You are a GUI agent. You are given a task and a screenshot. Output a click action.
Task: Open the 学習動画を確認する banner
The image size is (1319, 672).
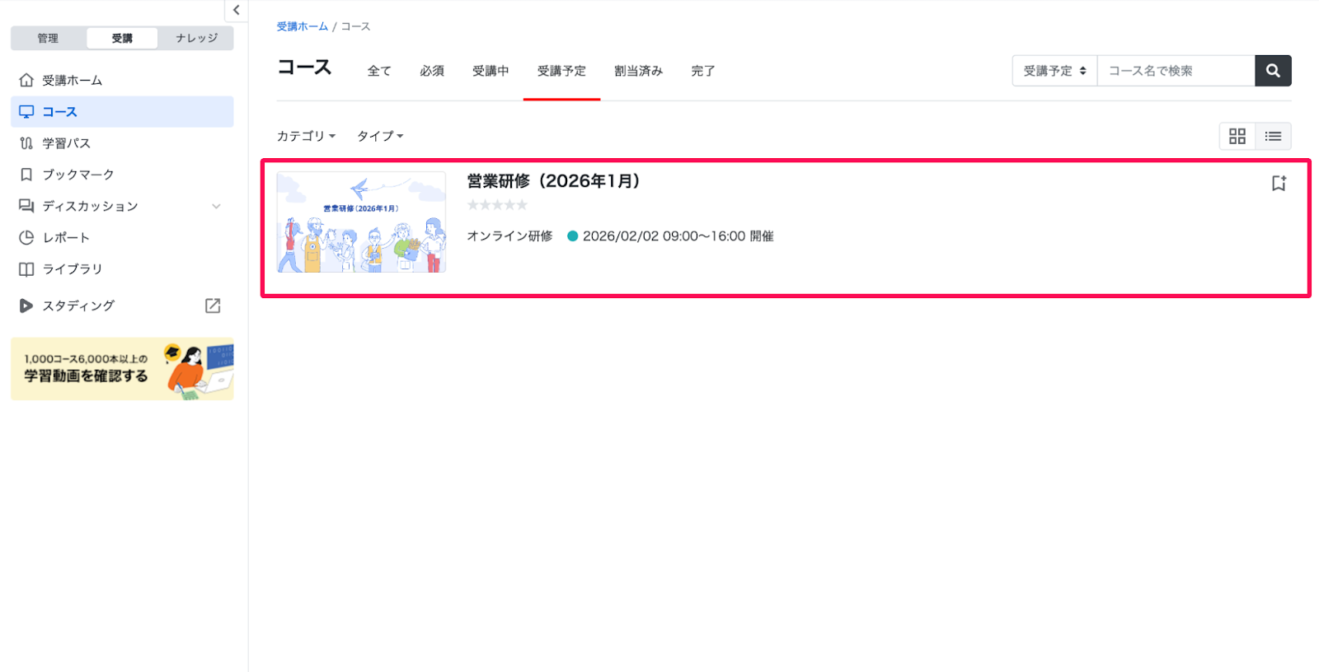122,369
